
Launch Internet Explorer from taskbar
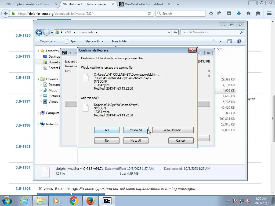[24, 201]
